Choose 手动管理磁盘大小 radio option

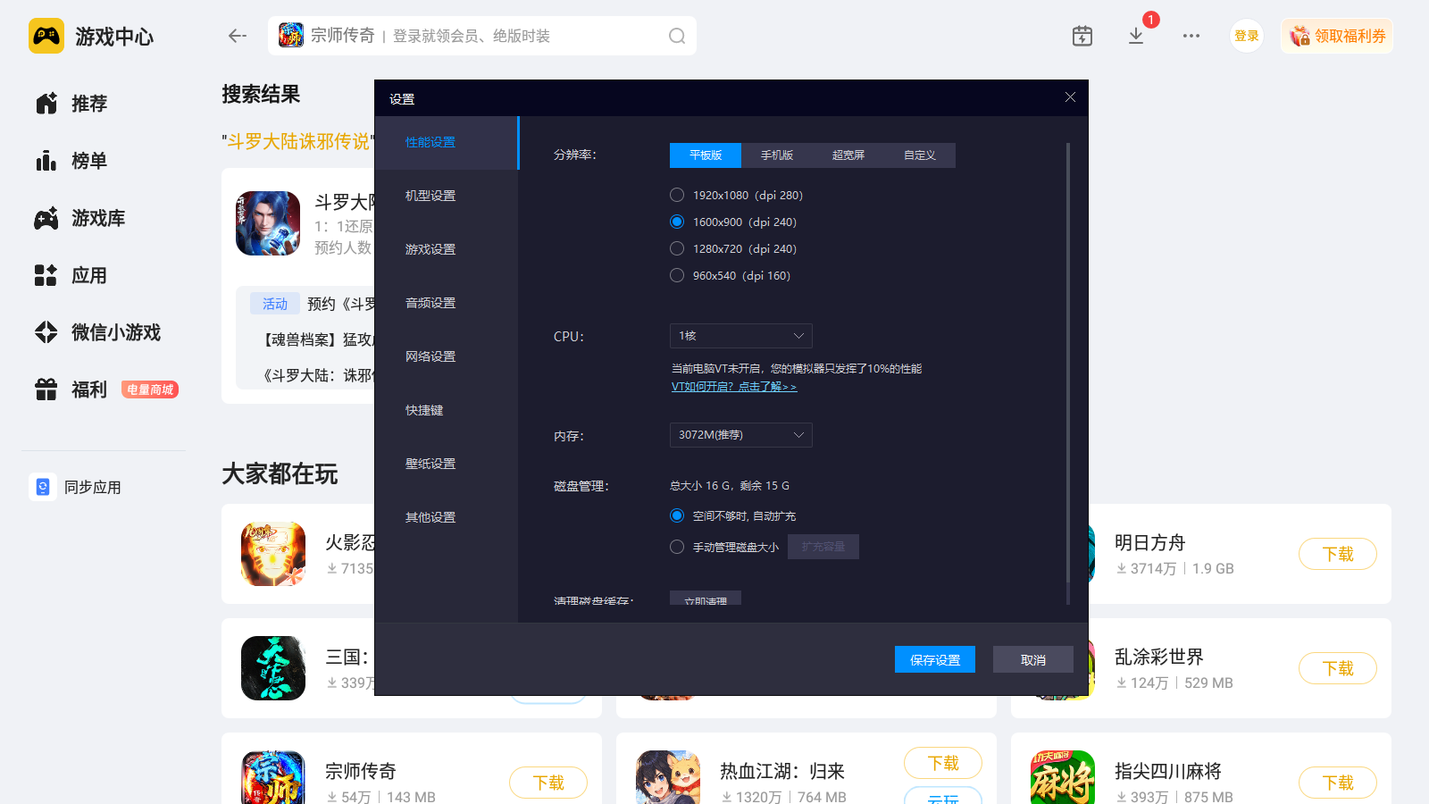(677, 547)
